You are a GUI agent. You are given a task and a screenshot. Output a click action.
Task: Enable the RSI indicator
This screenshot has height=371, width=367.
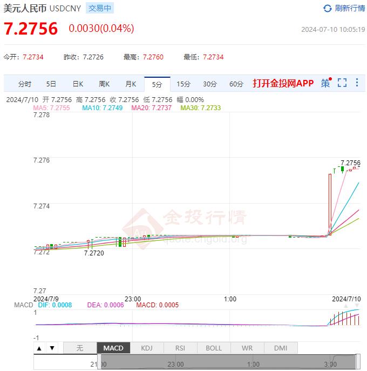tap(180, 348)
